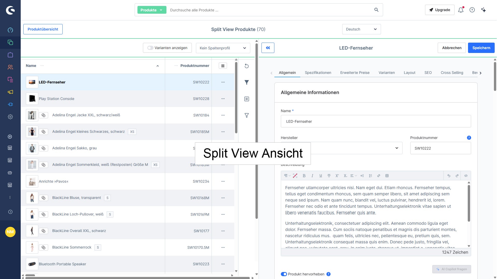Open the customers icon in sidebar
Screen dimensions: 497x279
(10, 67)
